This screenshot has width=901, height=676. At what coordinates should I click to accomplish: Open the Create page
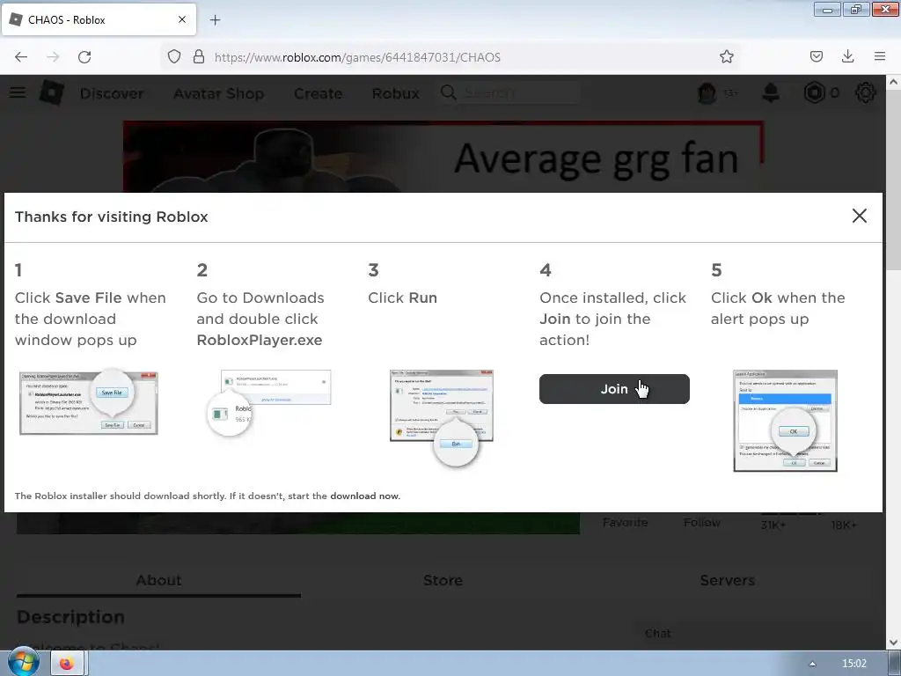(x=318, y=93)
